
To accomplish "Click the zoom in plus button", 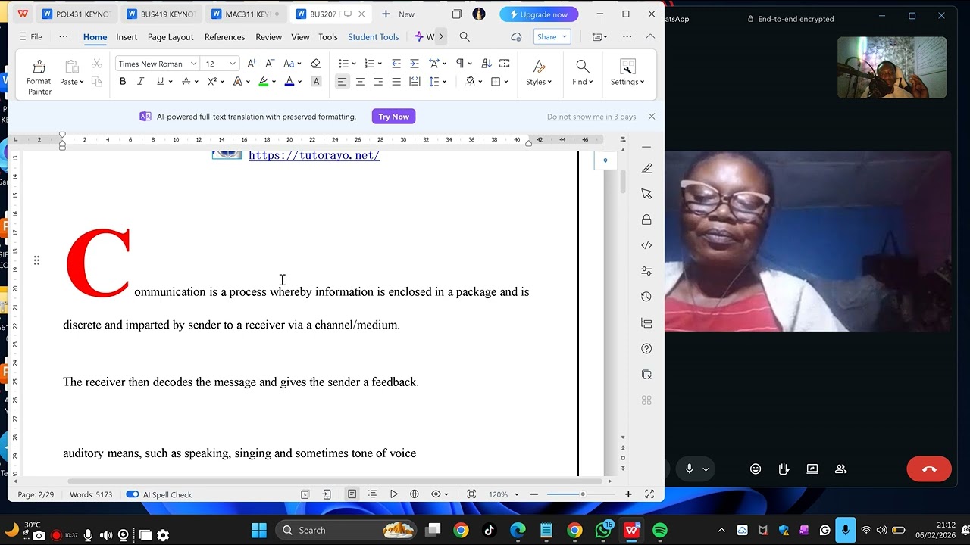I will click(x=628, y=494).
